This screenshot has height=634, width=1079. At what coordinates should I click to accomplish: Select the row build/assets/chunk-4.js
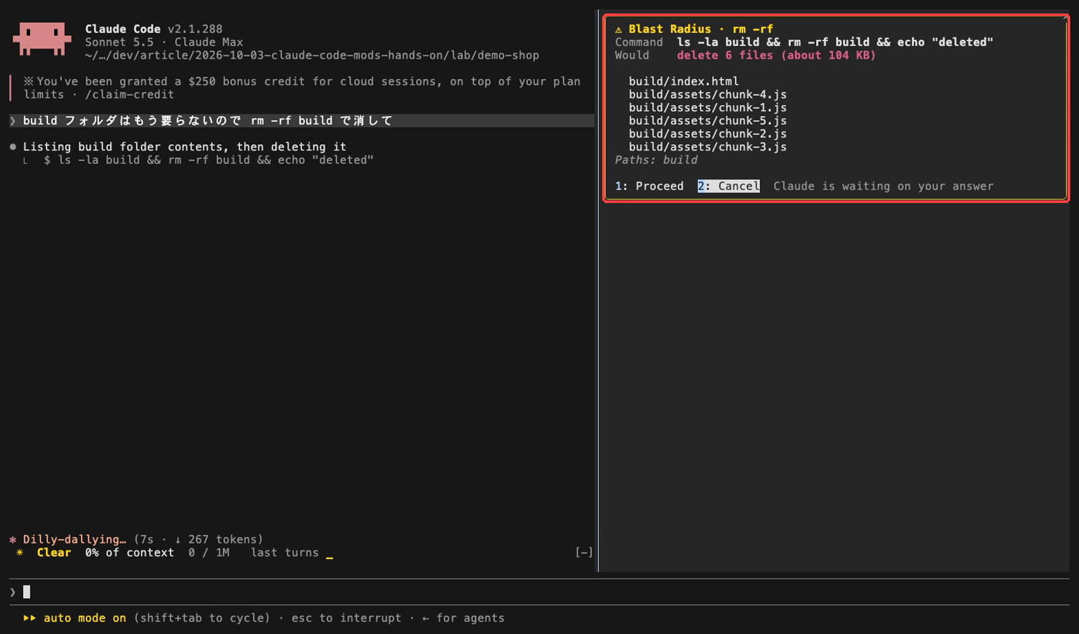(707, 94)
